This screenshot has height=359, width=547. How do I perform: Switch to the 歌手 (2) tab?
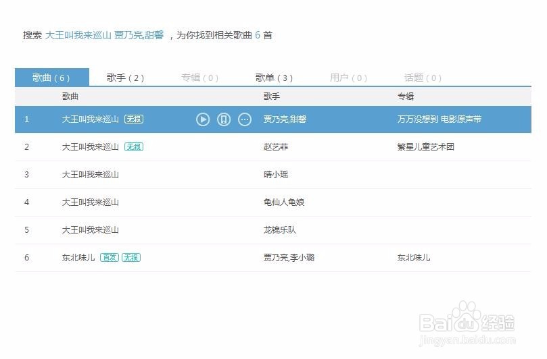point(126,78)
